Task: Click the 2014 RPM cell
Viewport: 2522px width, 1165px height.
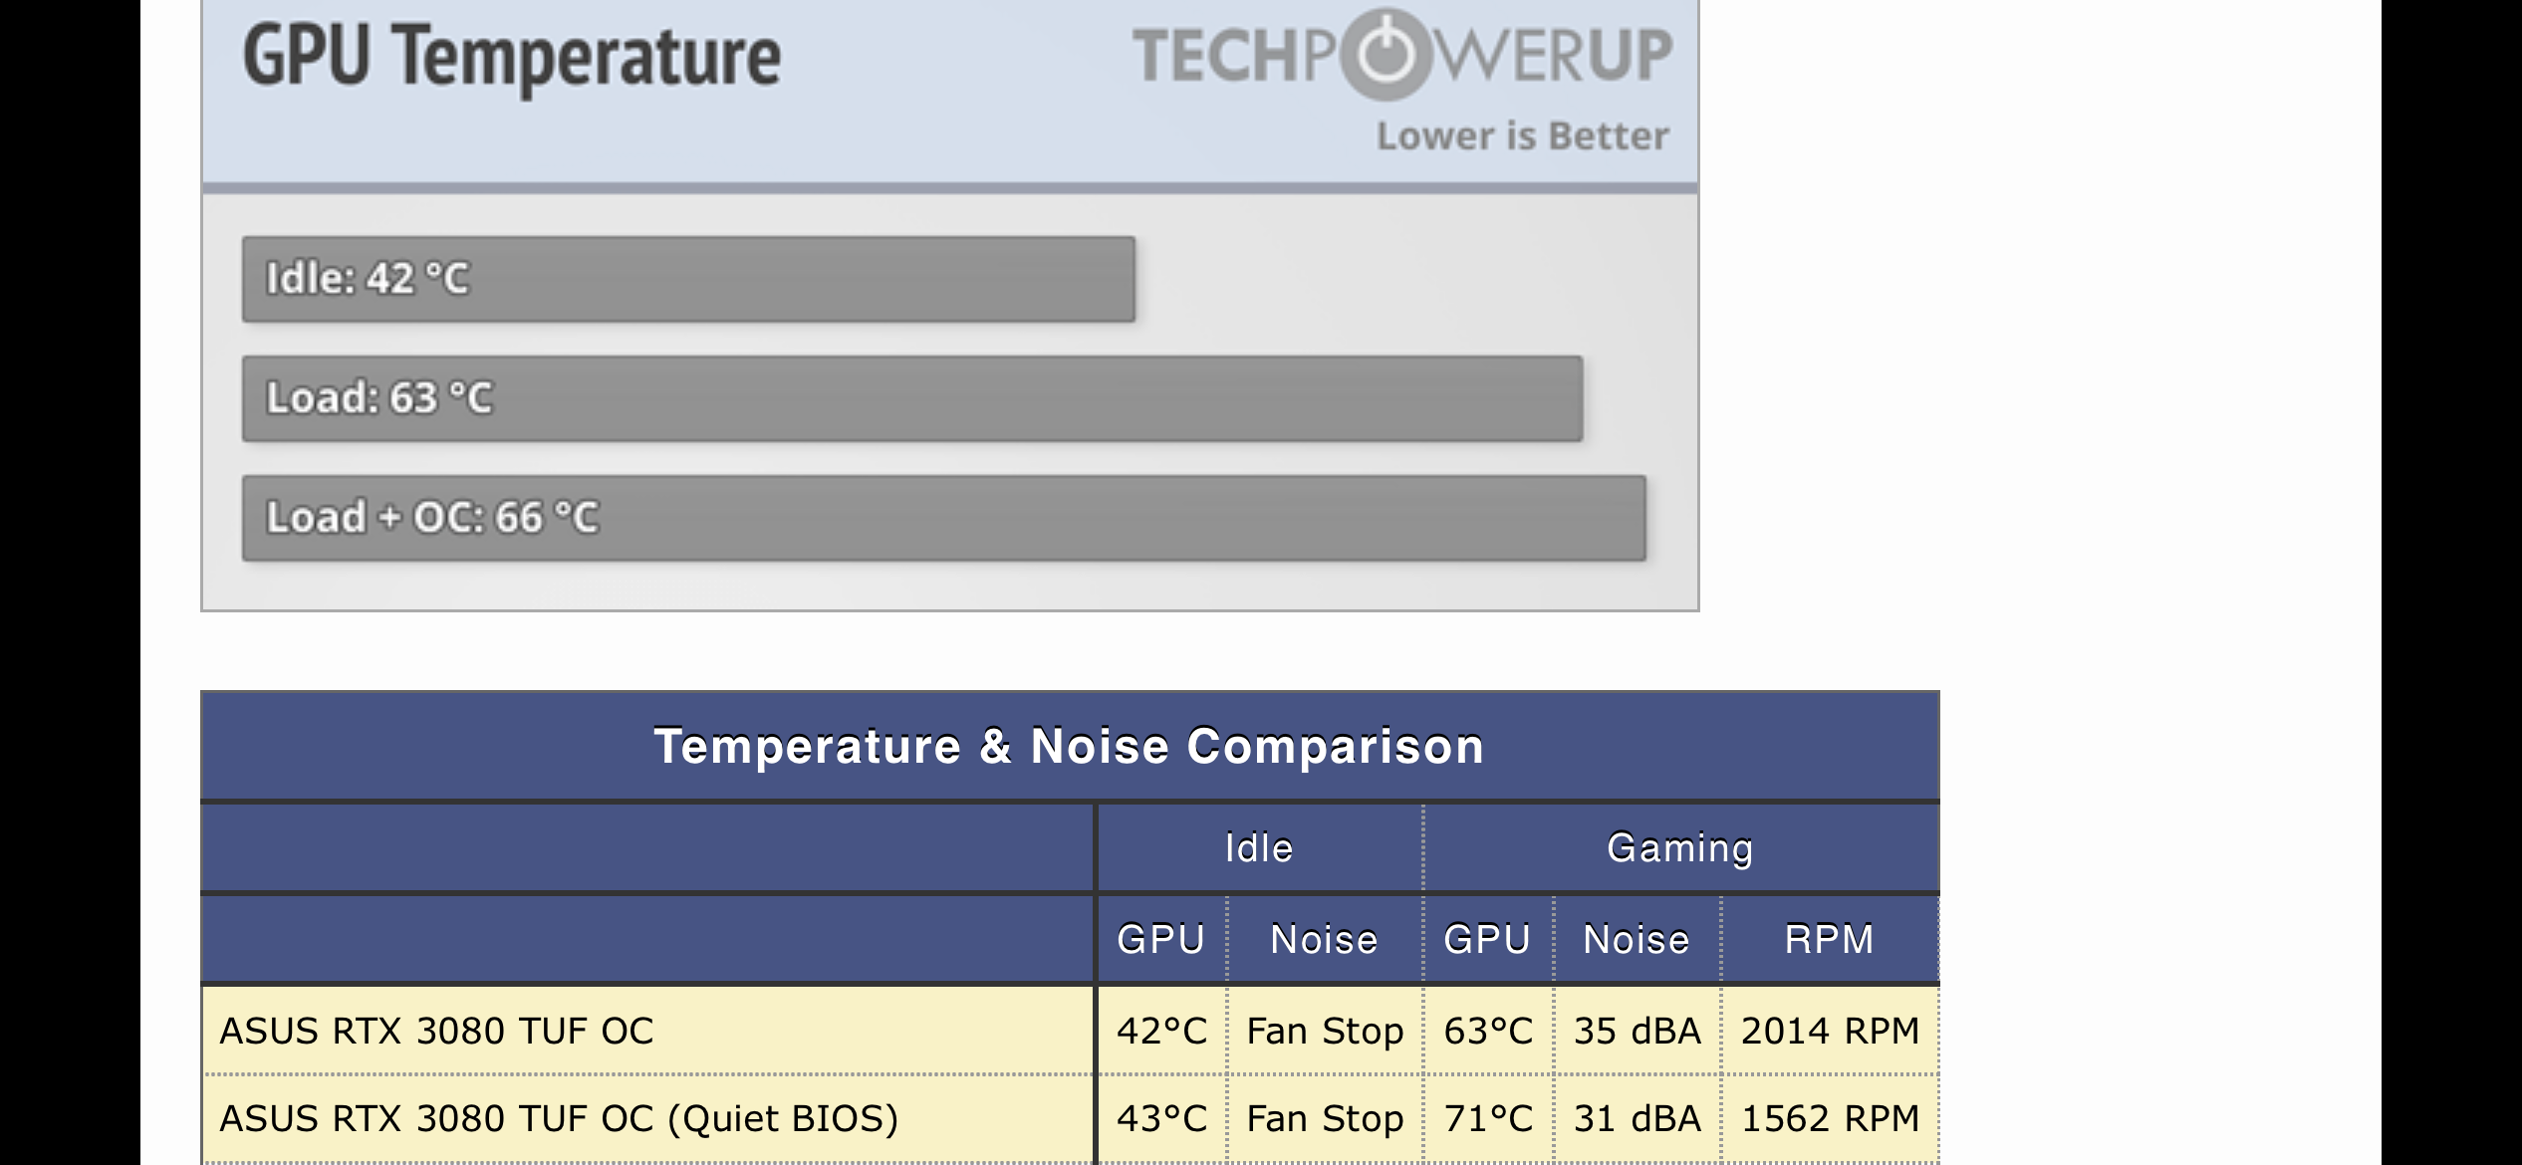Action: (1830, 1031)
